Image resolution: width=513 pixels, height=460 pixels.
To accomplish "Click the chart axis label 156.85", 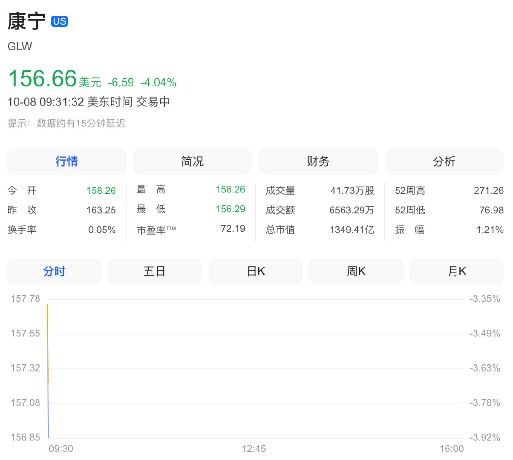I will click(25, 437).
